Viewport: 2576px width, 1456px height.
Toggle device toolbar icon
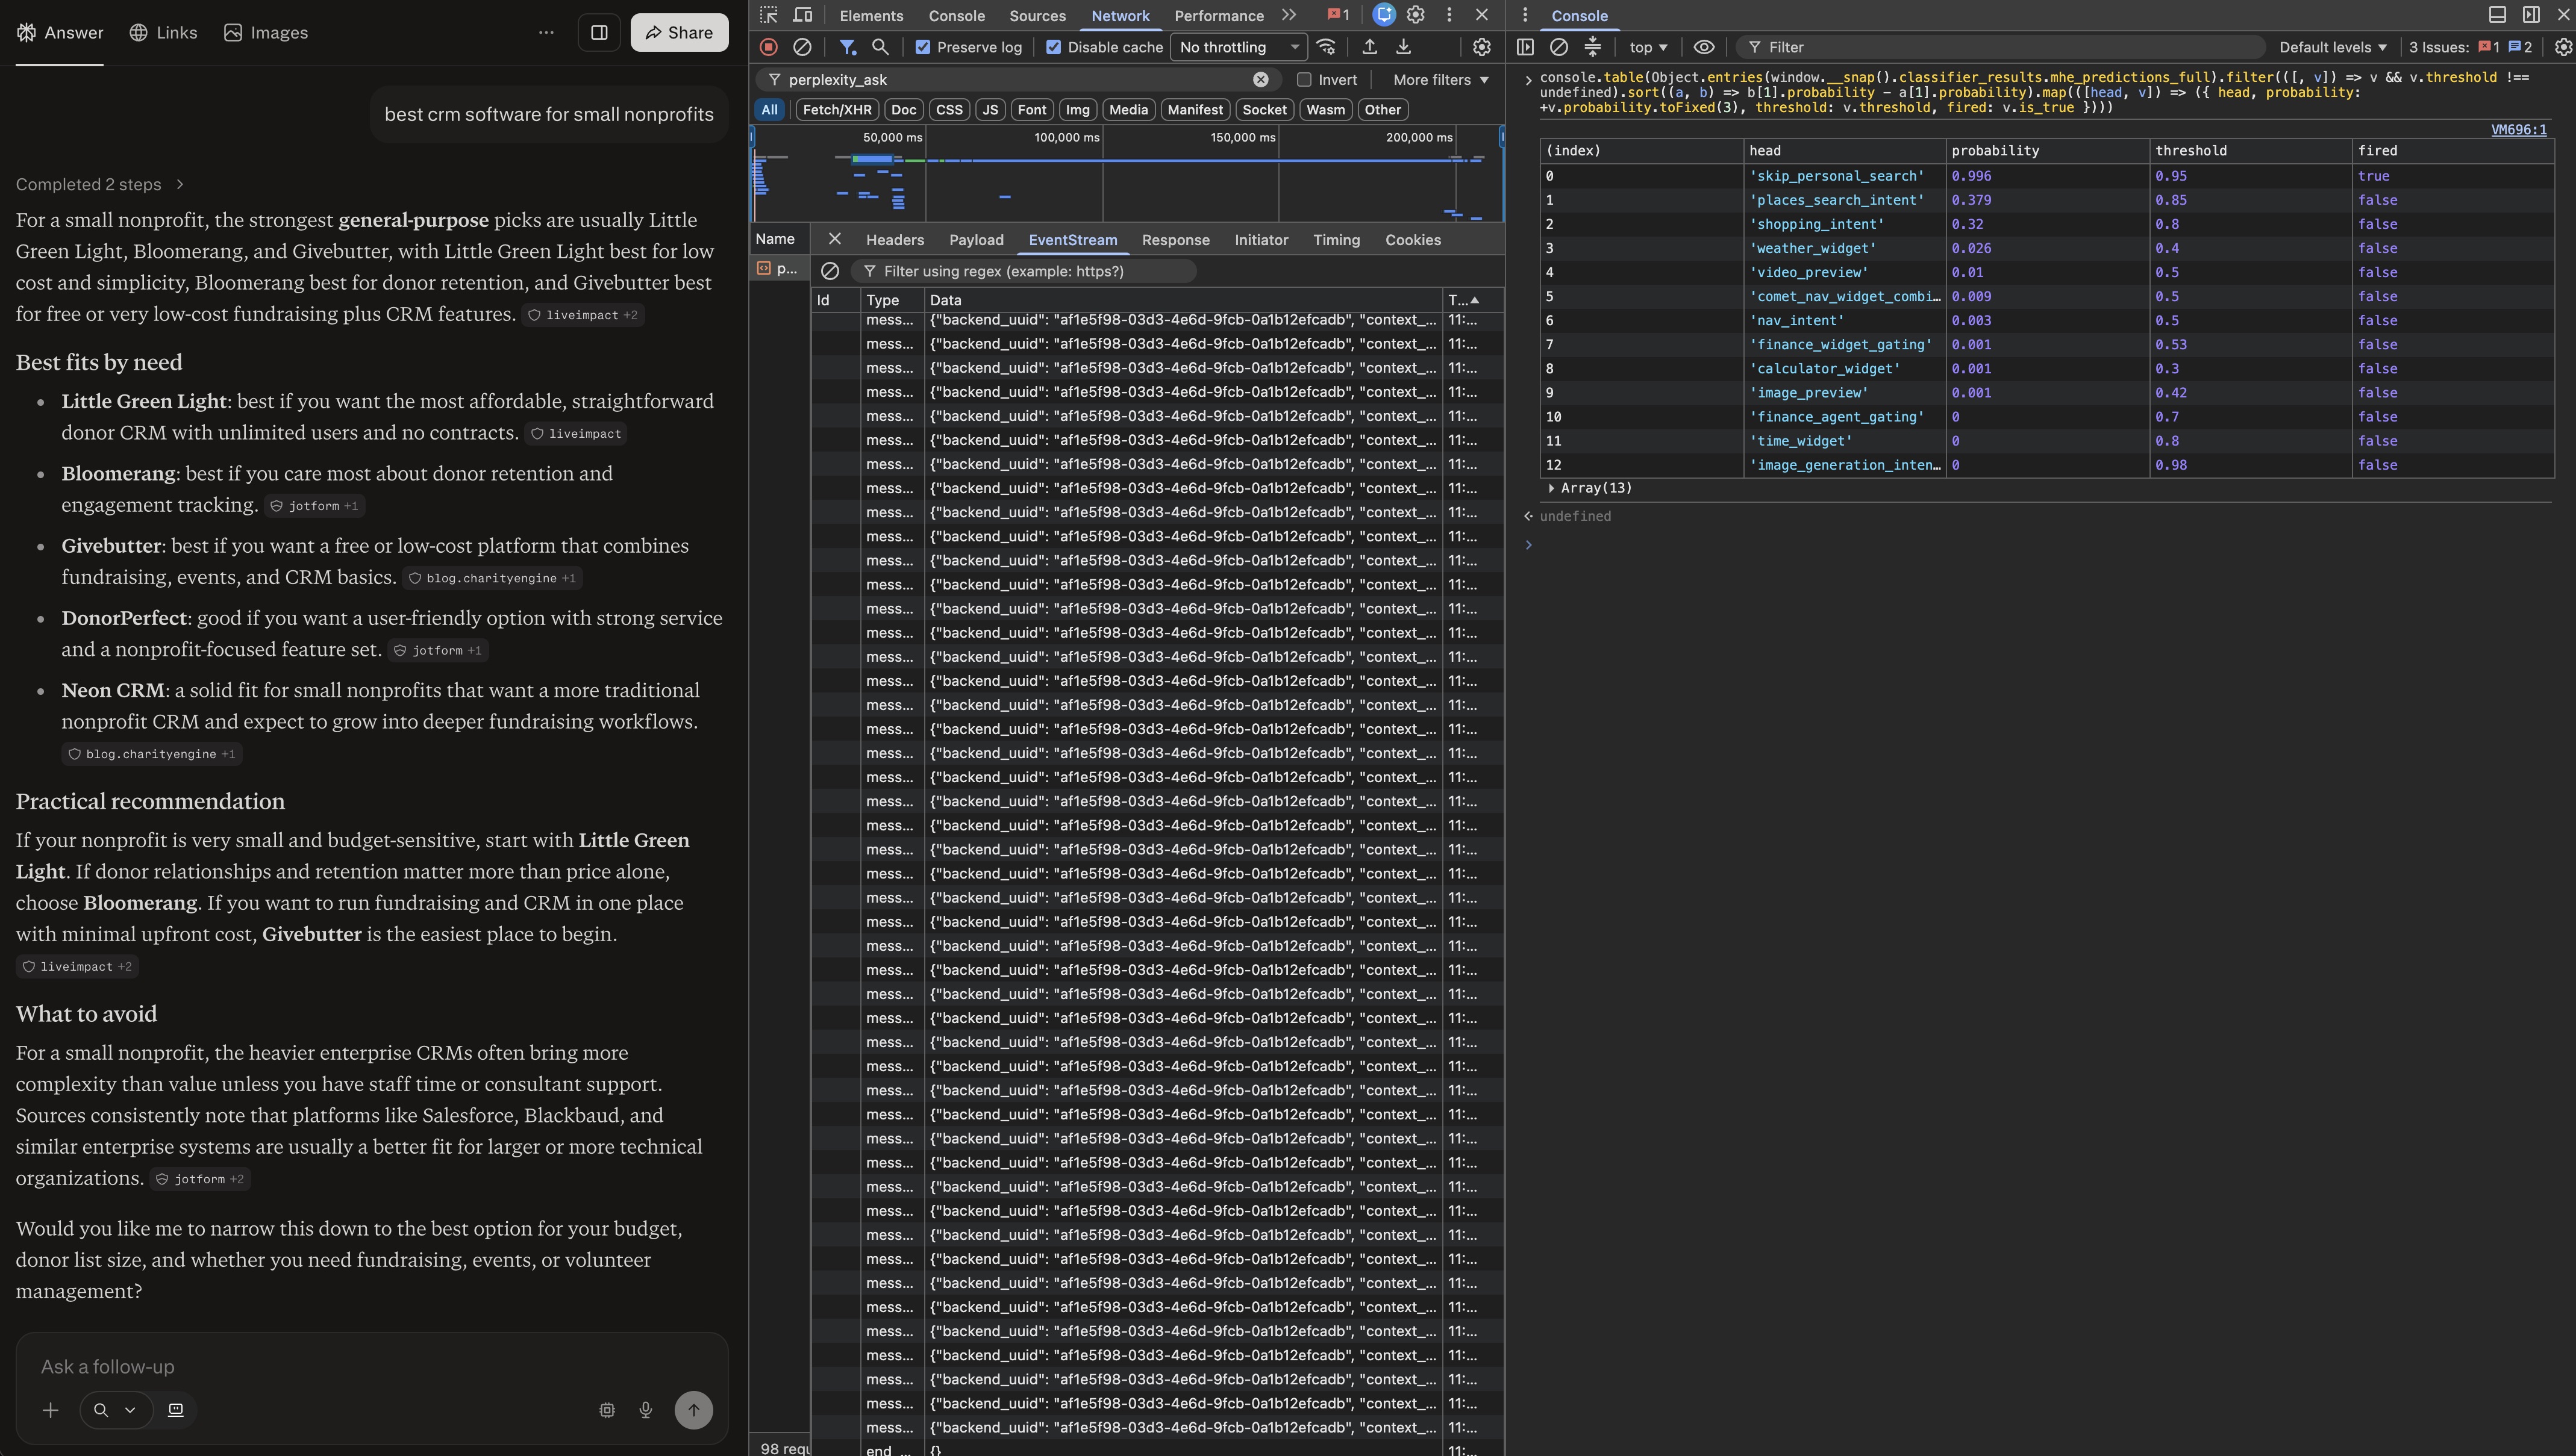(x=802, y=15)
